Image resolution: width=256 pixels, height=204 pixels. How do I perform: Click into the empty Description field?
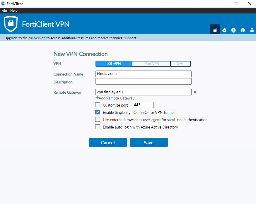(x=143, y=81)
